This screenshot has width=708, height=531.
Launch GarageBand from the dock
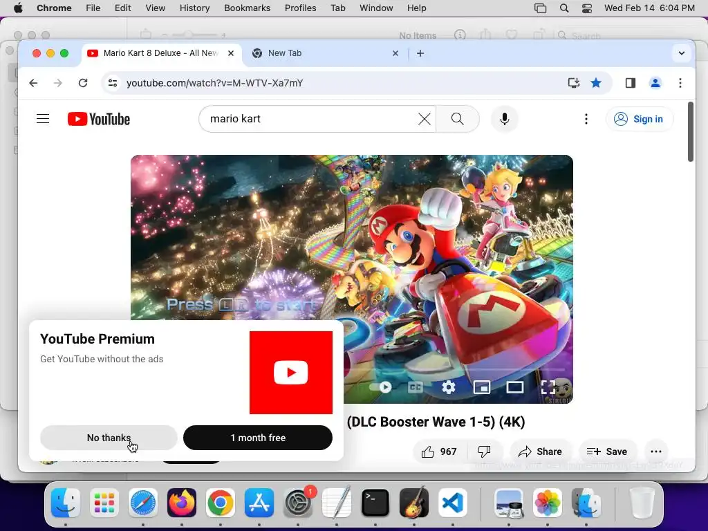(x=414, y=503)
